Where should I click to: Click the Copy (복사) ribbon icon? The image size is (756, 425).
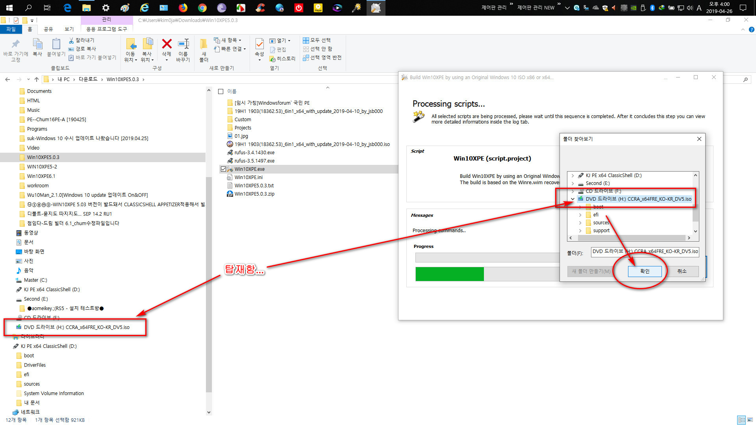tap(37, 44)
